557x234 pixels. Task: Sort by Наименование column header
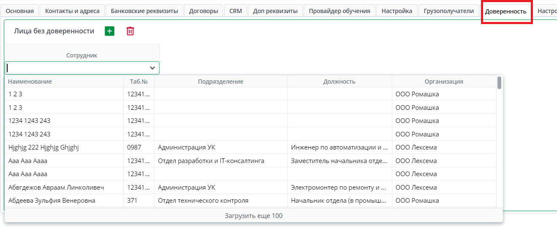(30, 82)
